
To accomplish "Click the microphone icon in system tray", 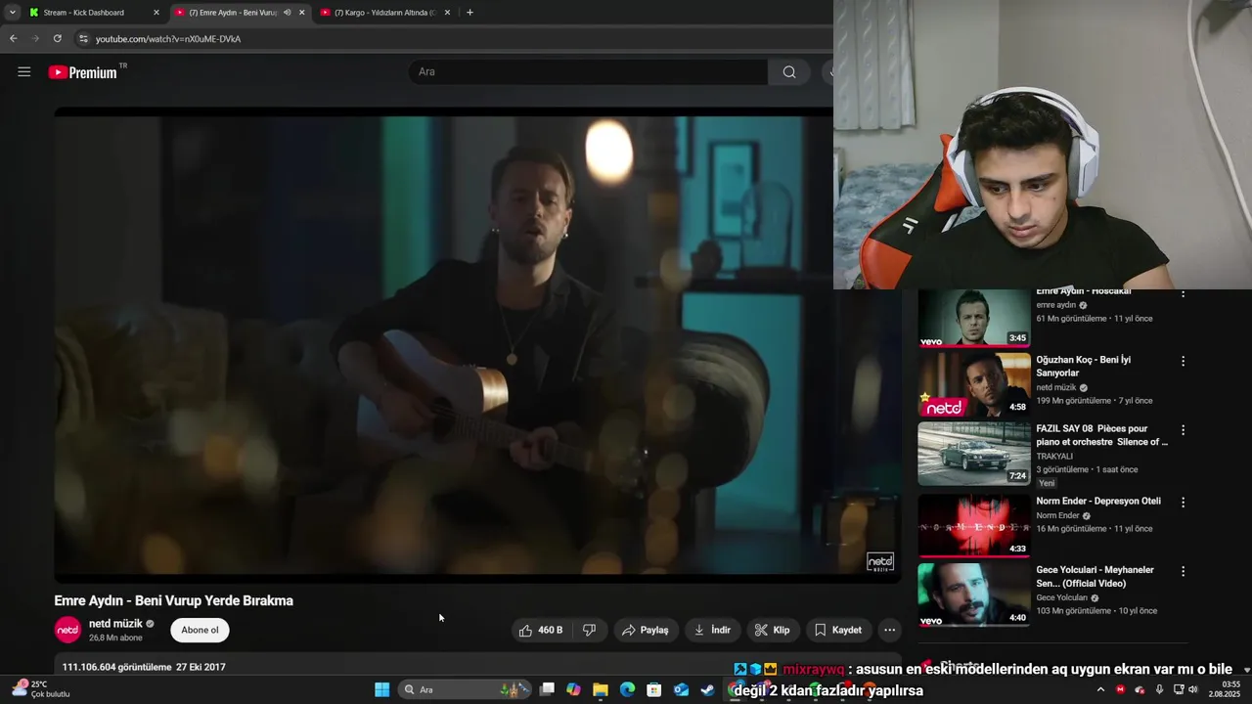I will [x=1159, y=689].
